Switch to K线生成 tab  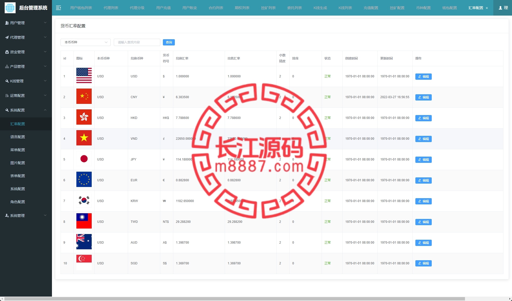click(320, 8)
